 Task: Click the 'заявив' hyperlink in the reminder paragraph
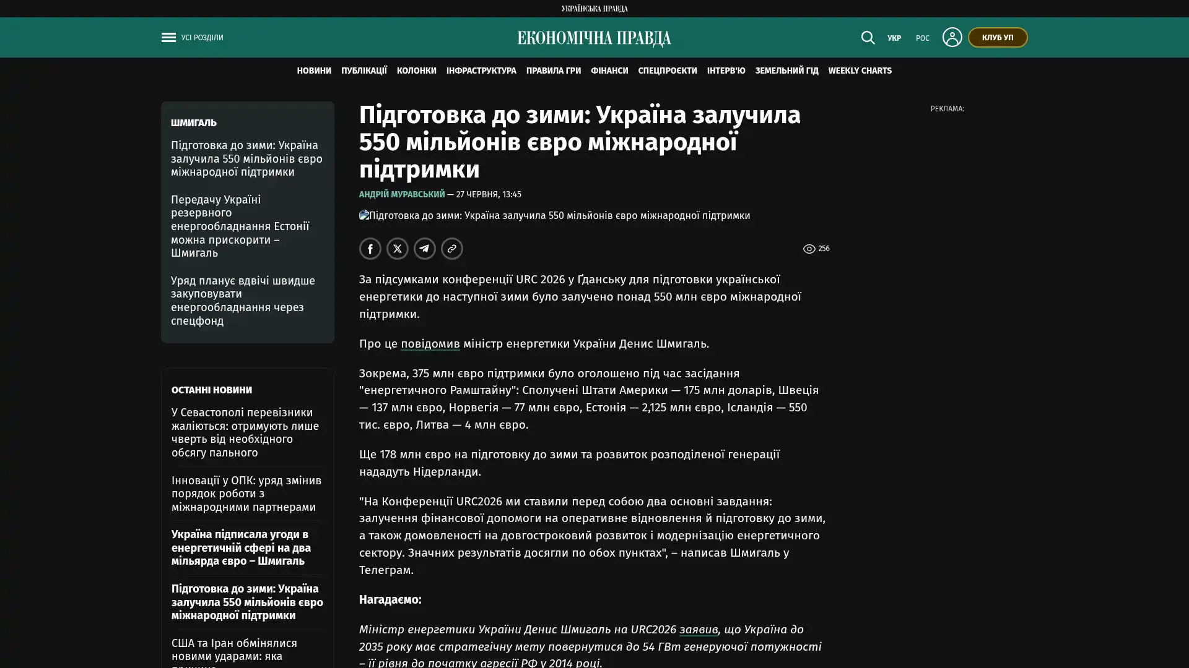click(698, 630)
